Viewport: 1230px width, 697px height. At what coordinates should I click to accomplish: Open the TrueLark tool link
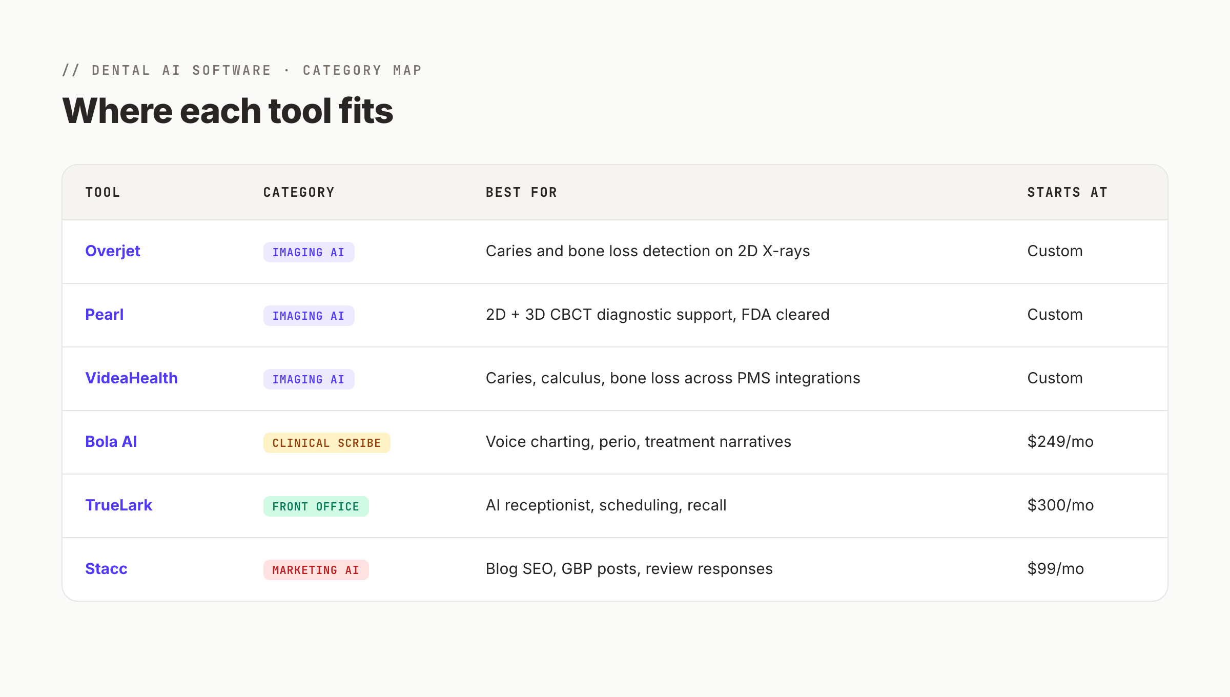[118, 505]
